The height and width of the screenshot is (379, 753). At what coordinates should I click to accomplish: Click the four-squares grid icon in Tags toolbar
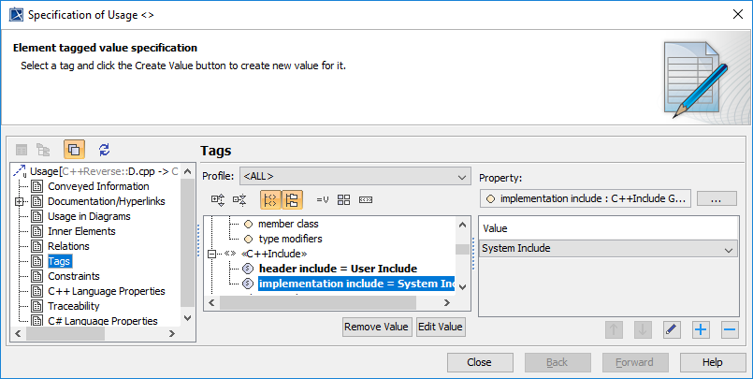[x=344, y=199]
